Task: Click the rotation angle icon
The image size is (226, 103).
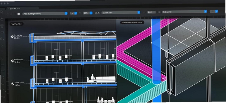Action: [x=144, y=12]
